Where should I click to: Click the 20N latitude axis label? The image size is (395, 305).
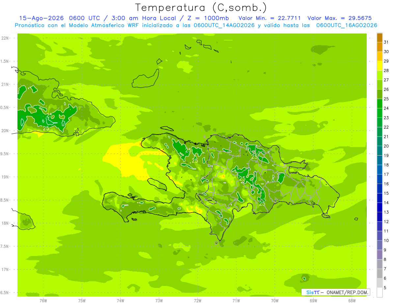[5, 131]
